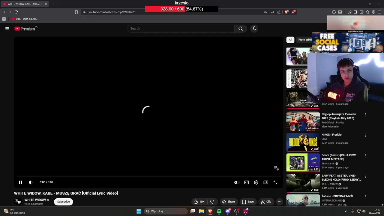Screen dimensions: 384x216
Task: Open a new browser tab
Action: [53, 4]
